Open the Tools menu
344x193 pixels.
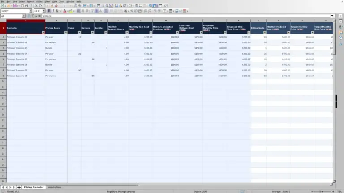click(62, 1)
